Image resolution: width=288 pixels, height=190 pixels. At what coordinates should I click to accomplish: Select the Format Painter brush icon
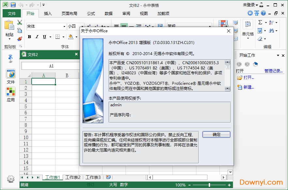pos(20,38)
